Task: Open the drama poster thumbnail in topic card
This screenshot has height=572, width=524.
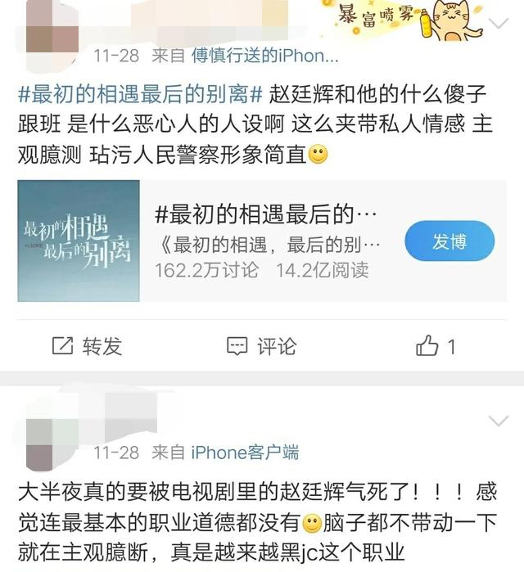Action: 79,241
